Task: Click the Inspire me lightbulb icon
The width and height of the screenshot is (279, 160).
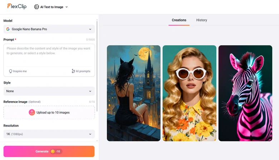Action: [10, 71]
